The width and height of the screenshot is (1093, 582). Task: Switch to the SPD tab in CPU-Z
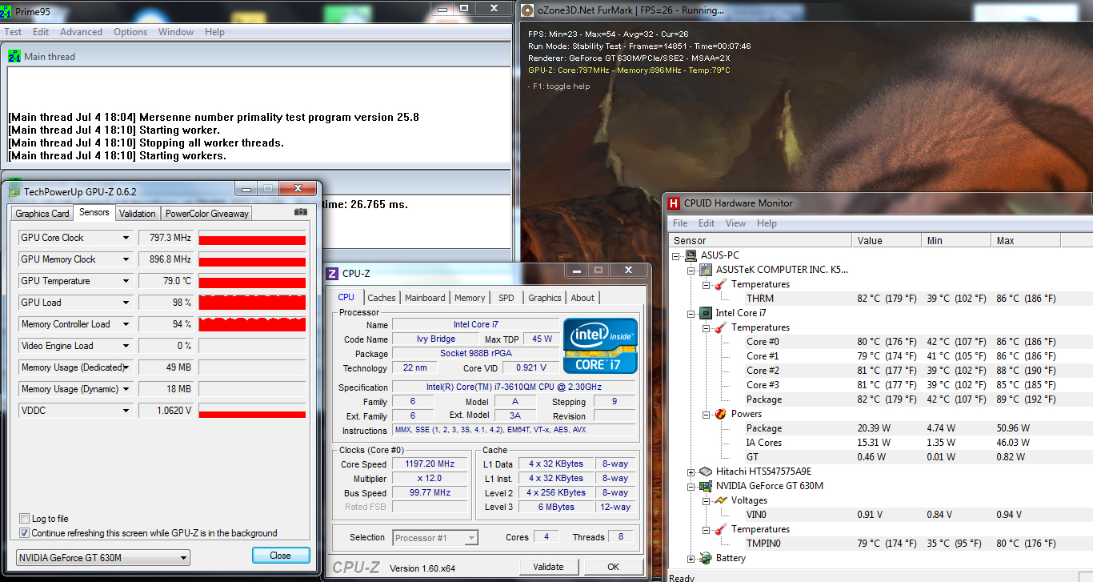pyautogui.click(x=506, y=298)
